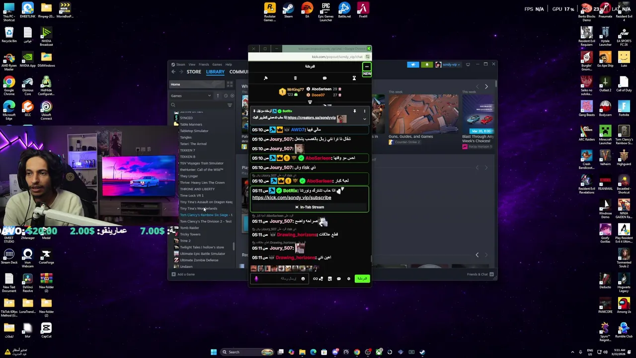This screenshot has height=358, width=636.
Task: Switch to the Steam STORE tab
Action: (194, 72)
